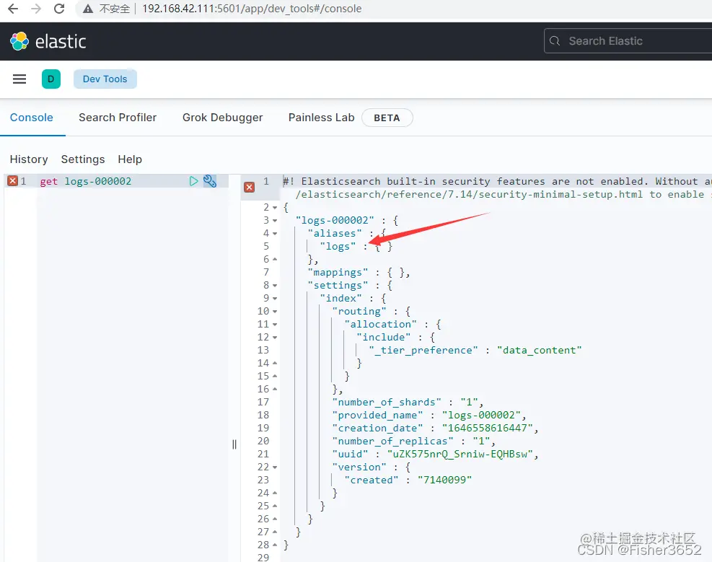Click the search magnifier icon
This screenshot has width=712, height=562.
pyautogui.click(x=555, y=41)
